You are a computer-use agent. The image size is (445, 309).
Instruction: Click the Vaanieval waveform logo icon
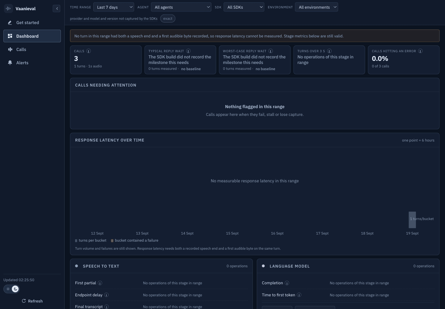(x=8, y=9)
